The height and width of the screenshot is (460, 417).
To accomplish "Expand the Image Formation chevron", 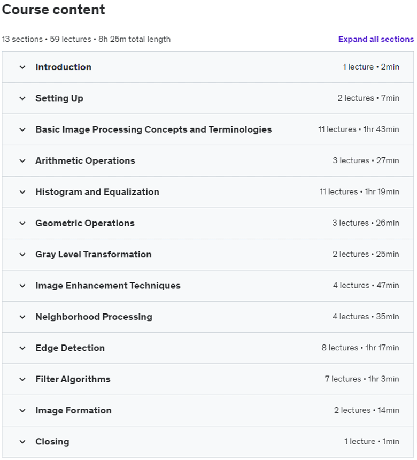I will pos(22,410).
